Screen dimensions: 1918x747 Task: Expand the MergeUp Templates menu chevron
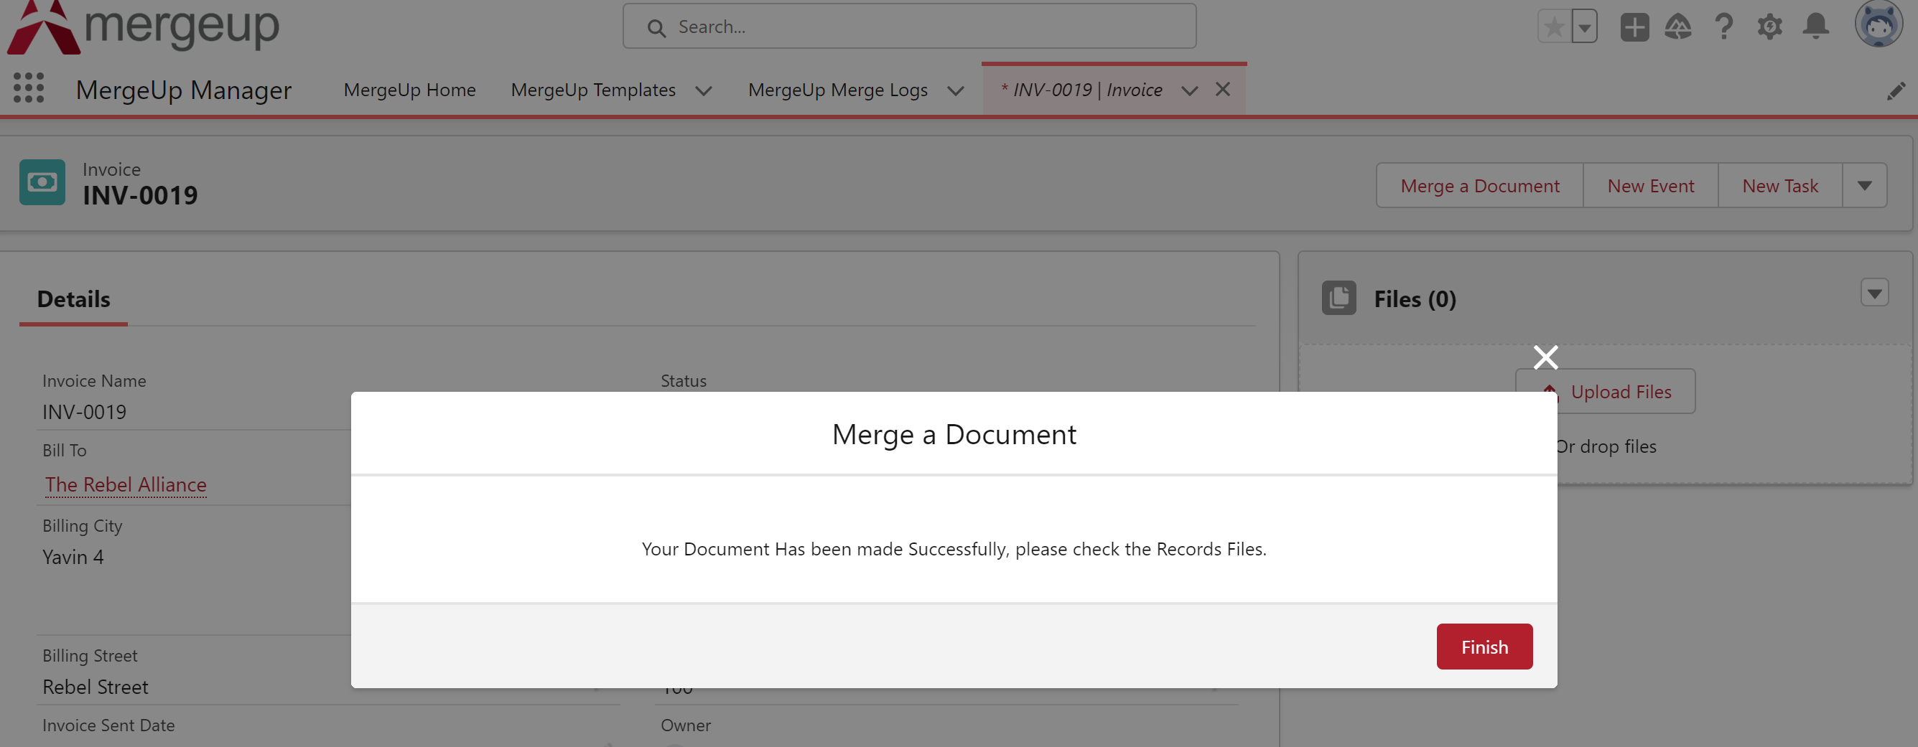coord(704,90)
